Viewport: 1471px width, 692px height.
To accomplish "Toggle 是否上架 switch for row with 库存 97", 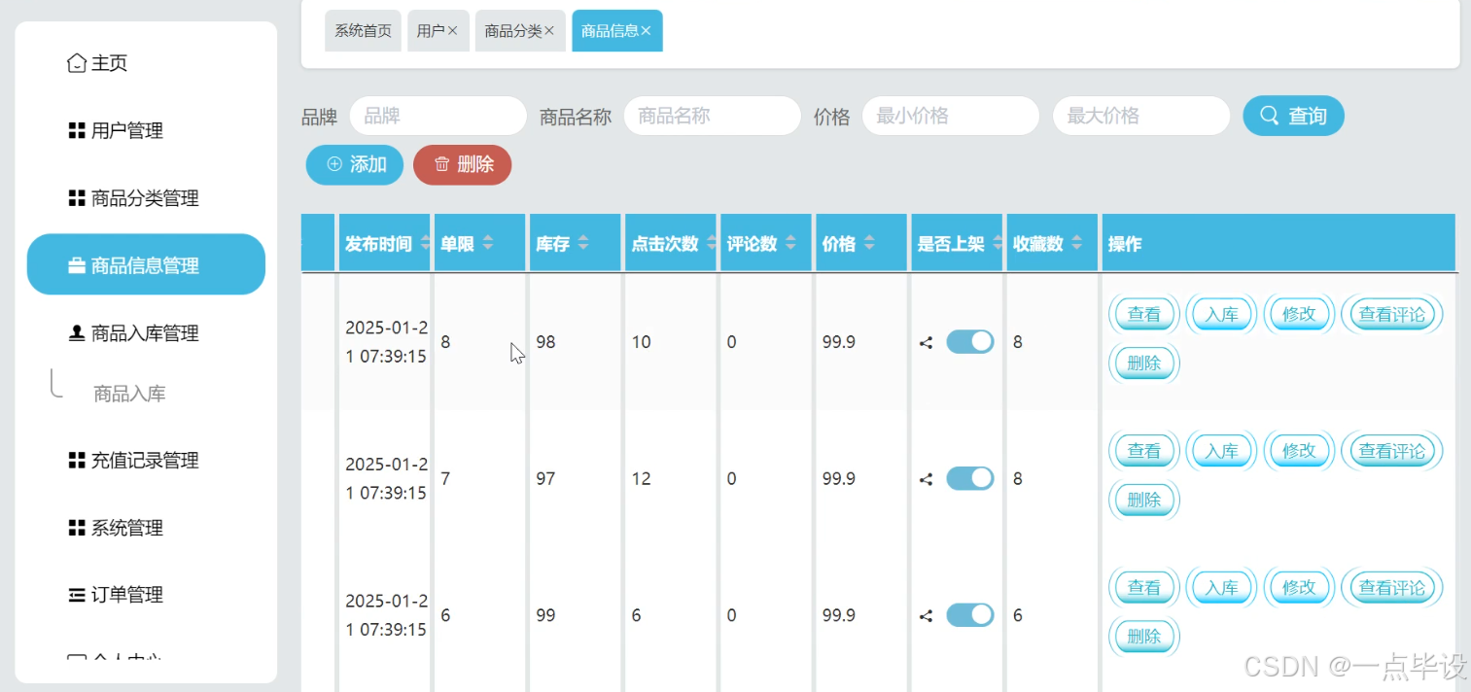I will [969, 478].
